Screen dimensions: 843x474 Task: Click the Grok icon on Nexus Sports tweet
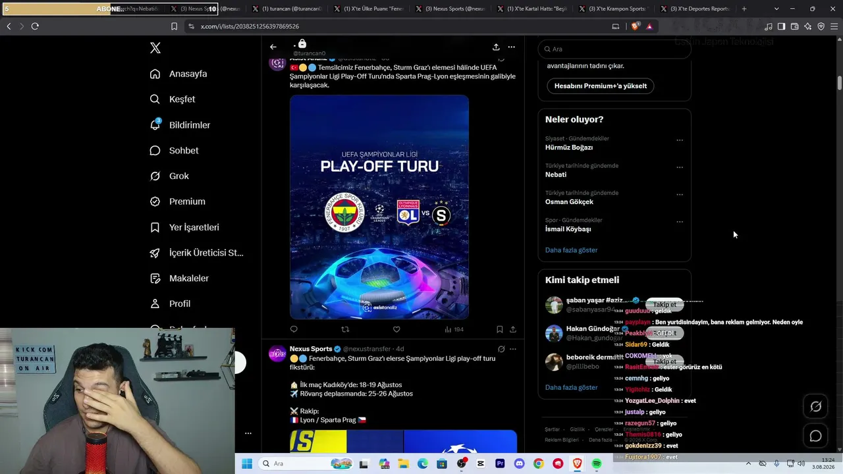(501, 349)
